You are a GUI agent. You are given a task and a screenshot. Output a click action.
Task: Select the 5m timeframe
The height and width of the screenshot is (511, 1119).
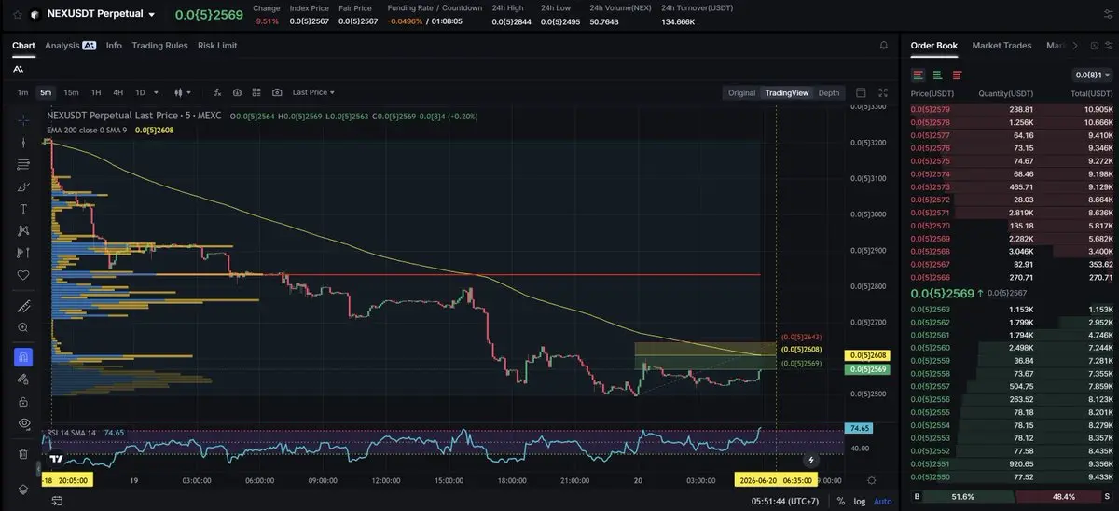(46, 92)
